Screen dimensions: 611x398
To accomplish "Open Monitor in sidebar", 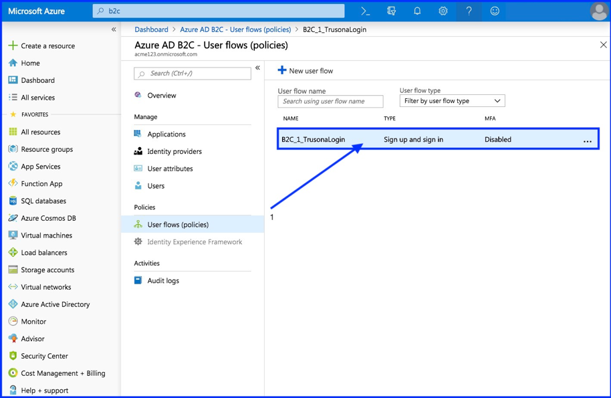I will [33, 321].
